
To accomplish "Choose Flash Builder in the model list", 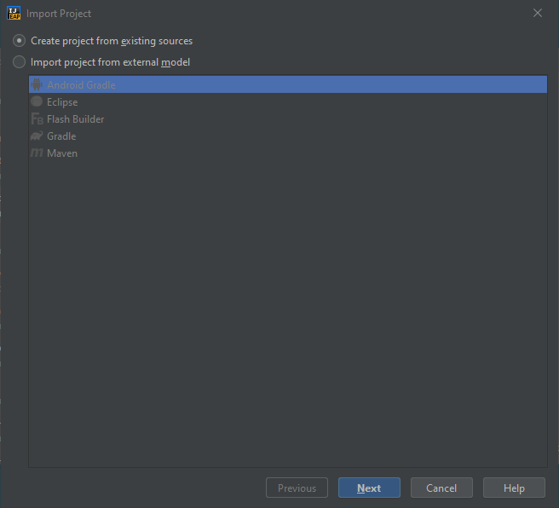I will tap(76, 119).
